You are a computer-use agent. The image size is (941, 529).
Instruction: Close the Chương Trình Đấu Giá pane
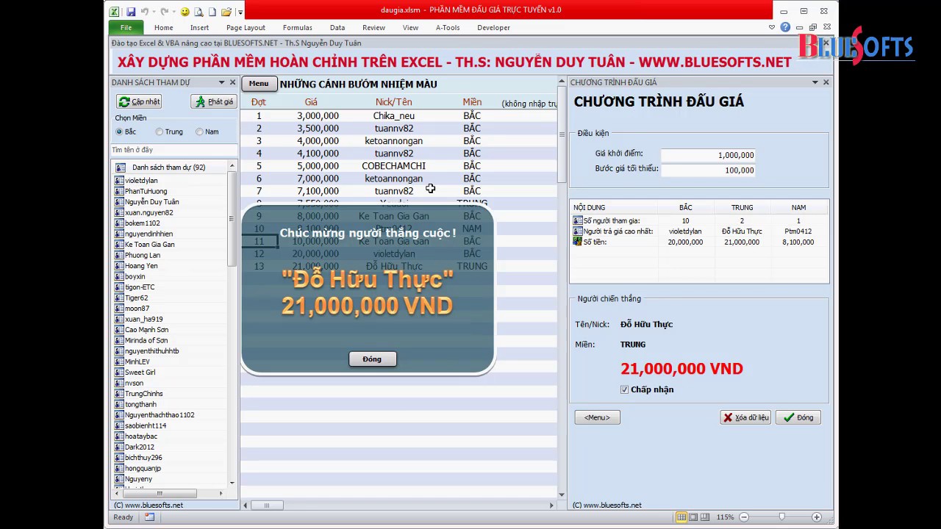click(x=826, y=82)
